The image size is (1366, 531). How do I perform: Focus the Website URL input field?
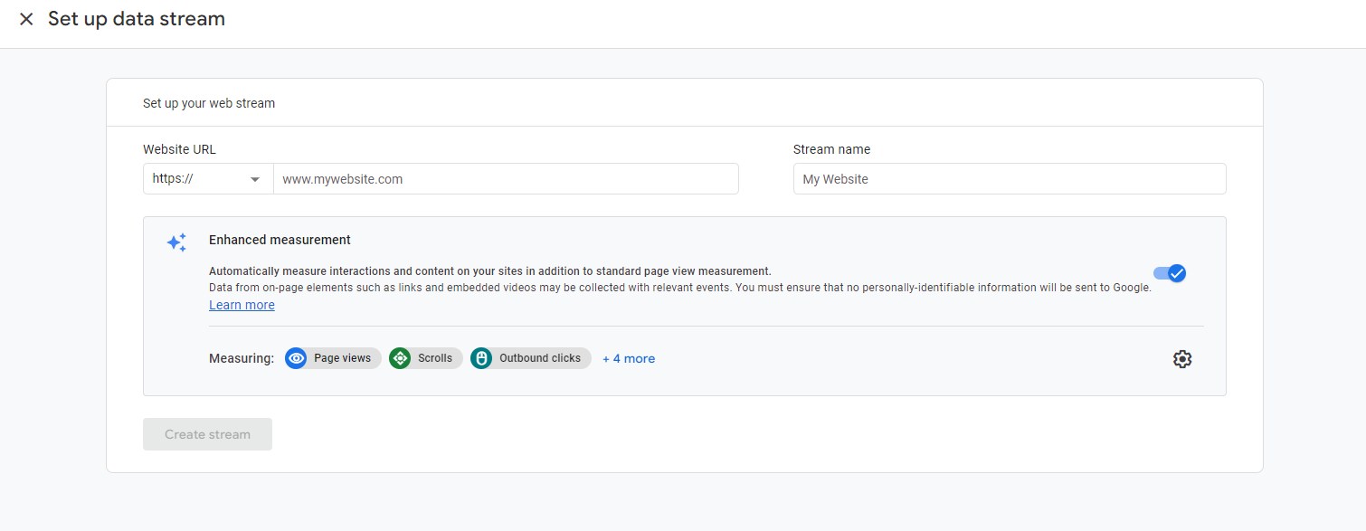(x=506, y=179)
